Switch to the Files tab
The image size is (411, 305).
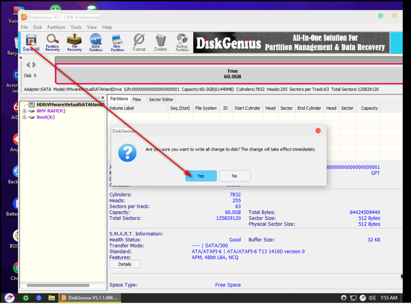pyautogui.click(x=136, y=99)
